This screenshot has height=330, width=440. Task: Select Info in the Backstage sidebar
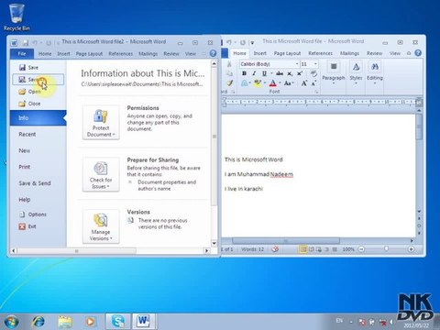point(38,118)
